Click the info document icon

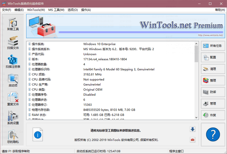tap(38, 134)
